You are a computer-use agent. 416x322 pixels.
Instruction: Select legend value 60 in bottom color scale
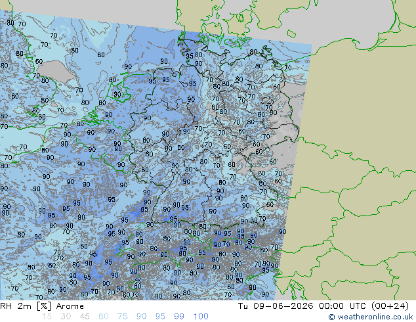tap(104, 317)
